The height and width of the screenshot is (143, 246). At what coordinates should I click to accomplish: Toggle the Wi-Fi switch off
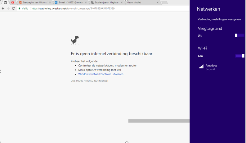(x=240, y=56)
